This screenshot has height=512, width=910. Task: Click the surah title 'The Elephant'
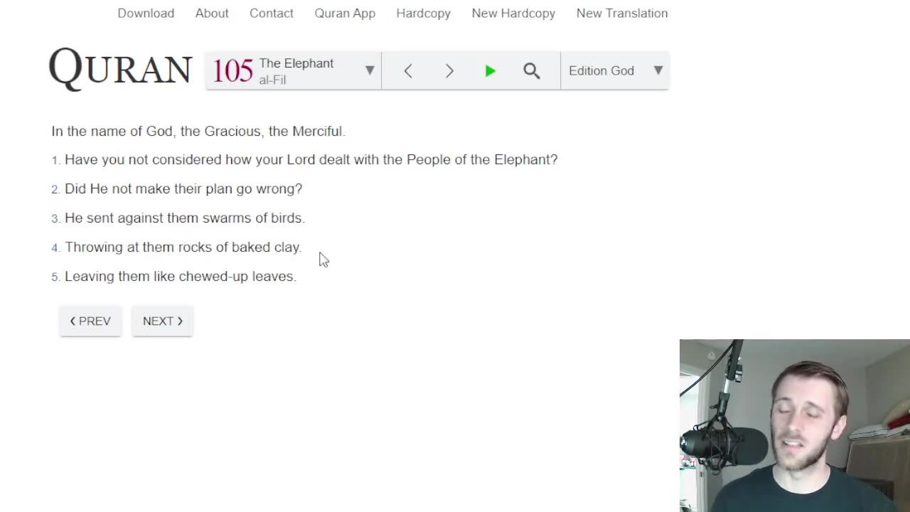click(296, 63)
